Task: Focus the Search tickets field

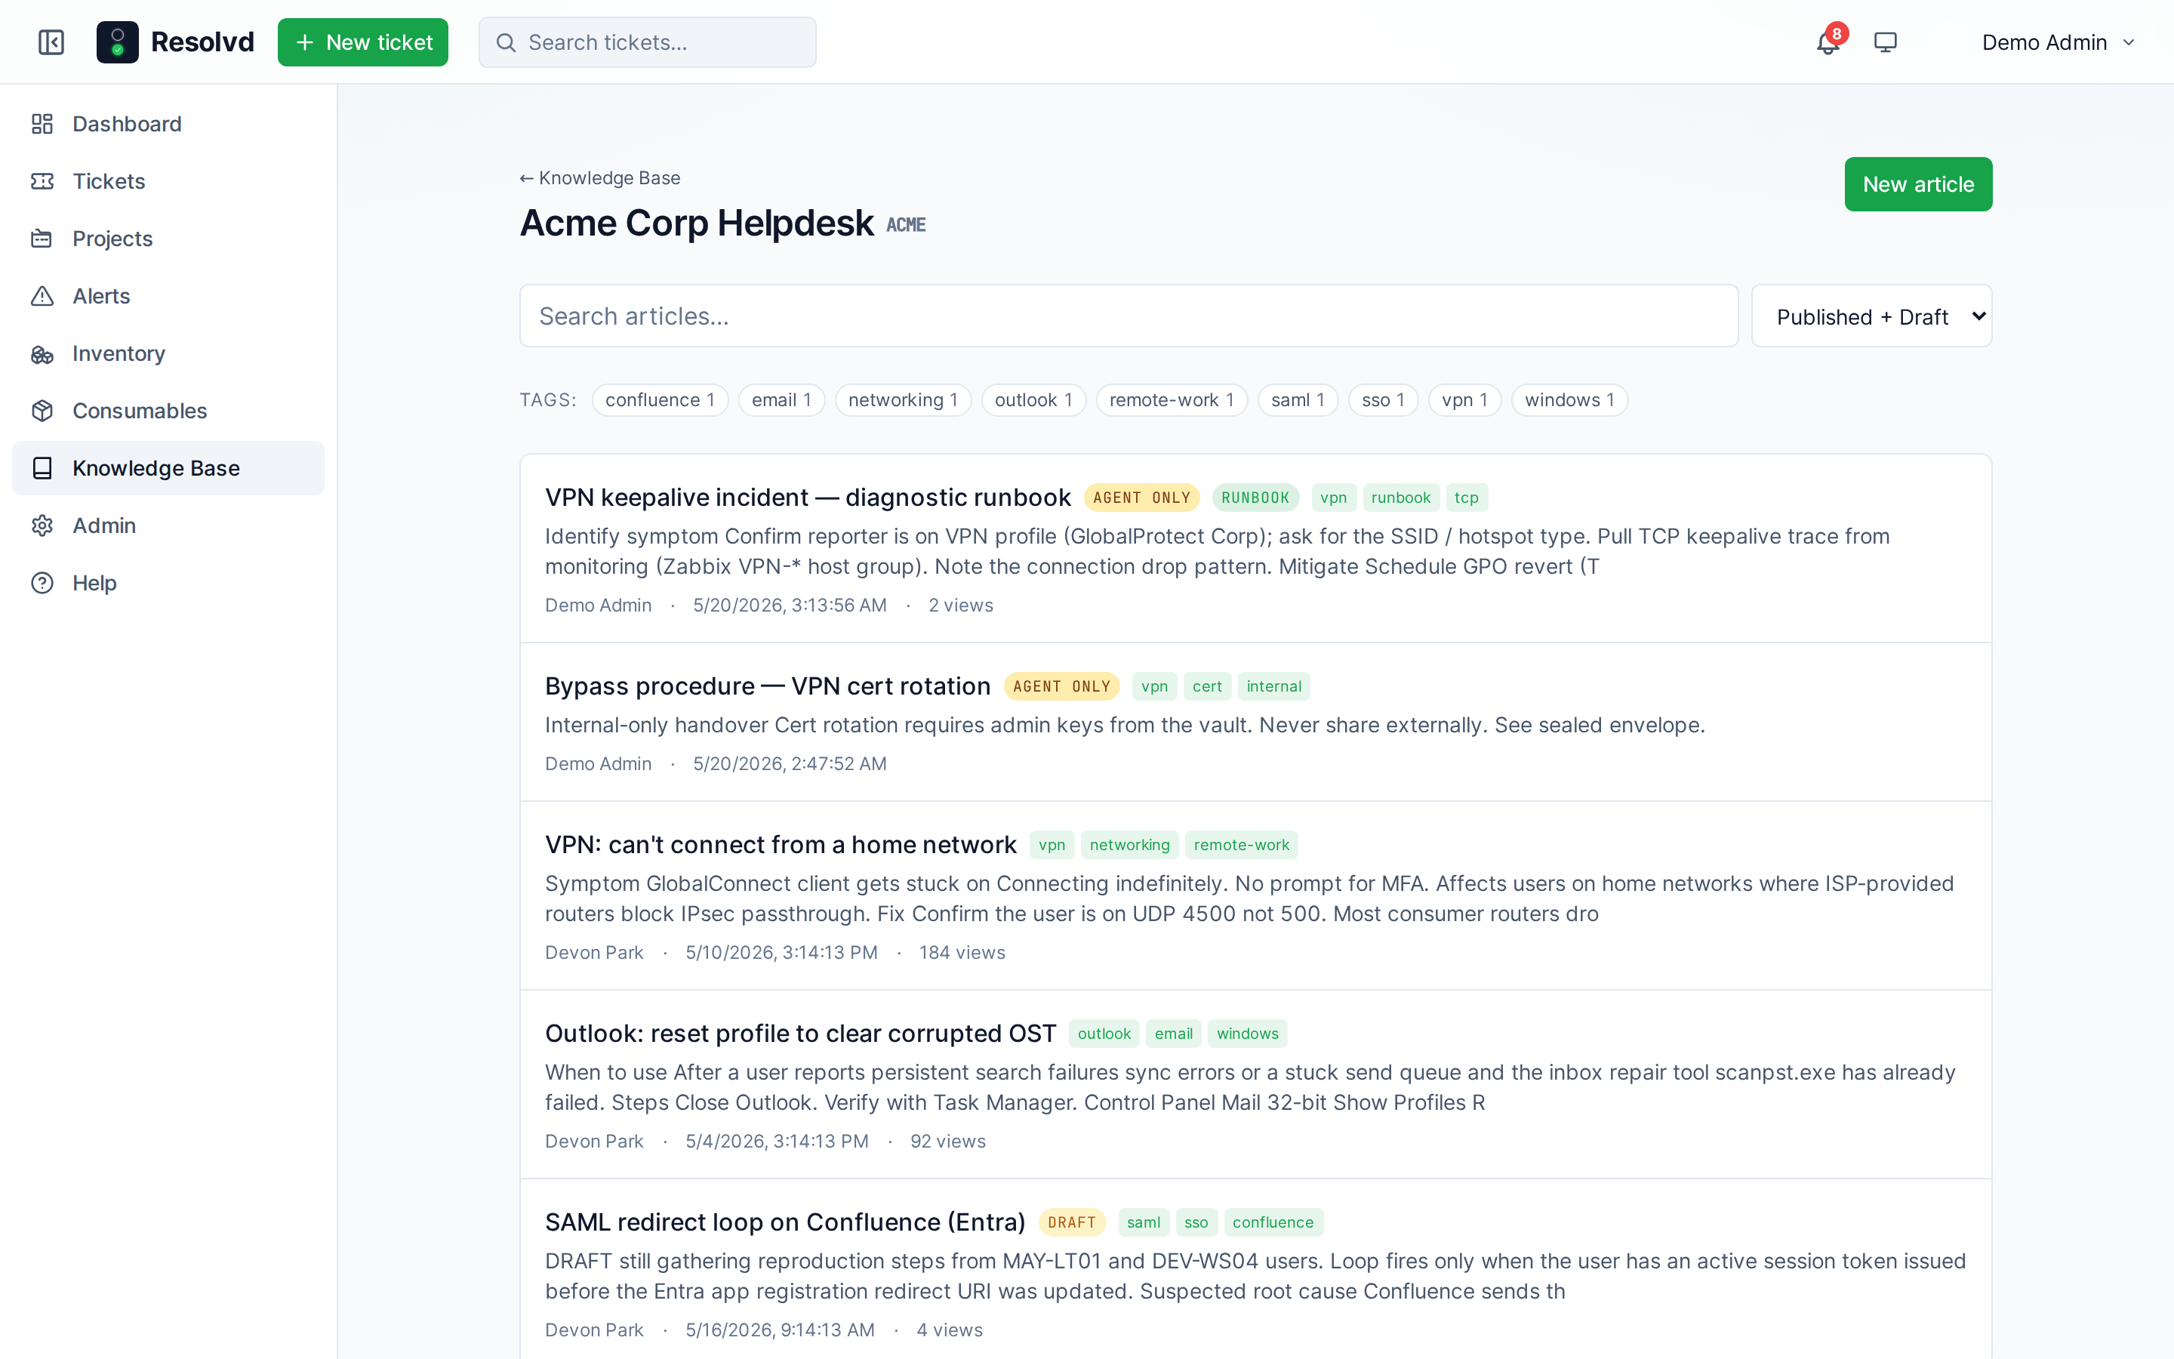Action: [647, 42]
